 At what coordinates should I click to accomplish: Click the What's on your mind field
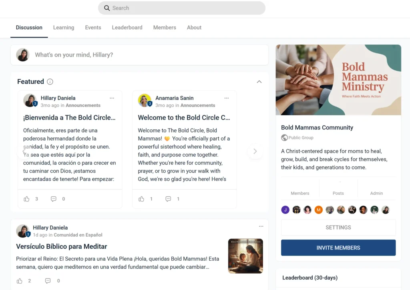[148, 55]
